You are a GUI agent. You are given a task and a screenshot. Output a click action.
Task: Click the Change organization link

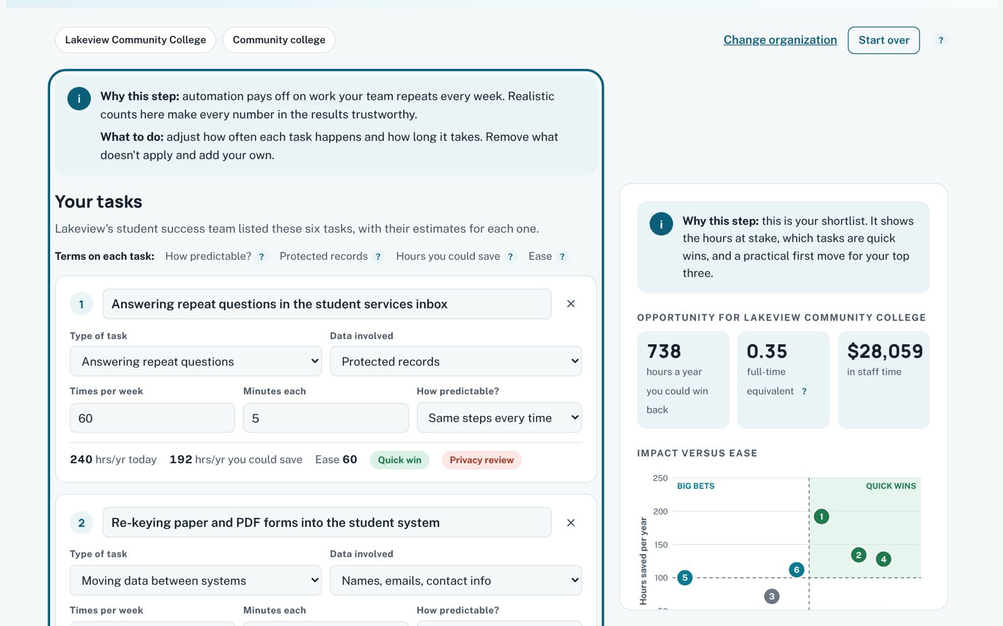coord(780,40)
